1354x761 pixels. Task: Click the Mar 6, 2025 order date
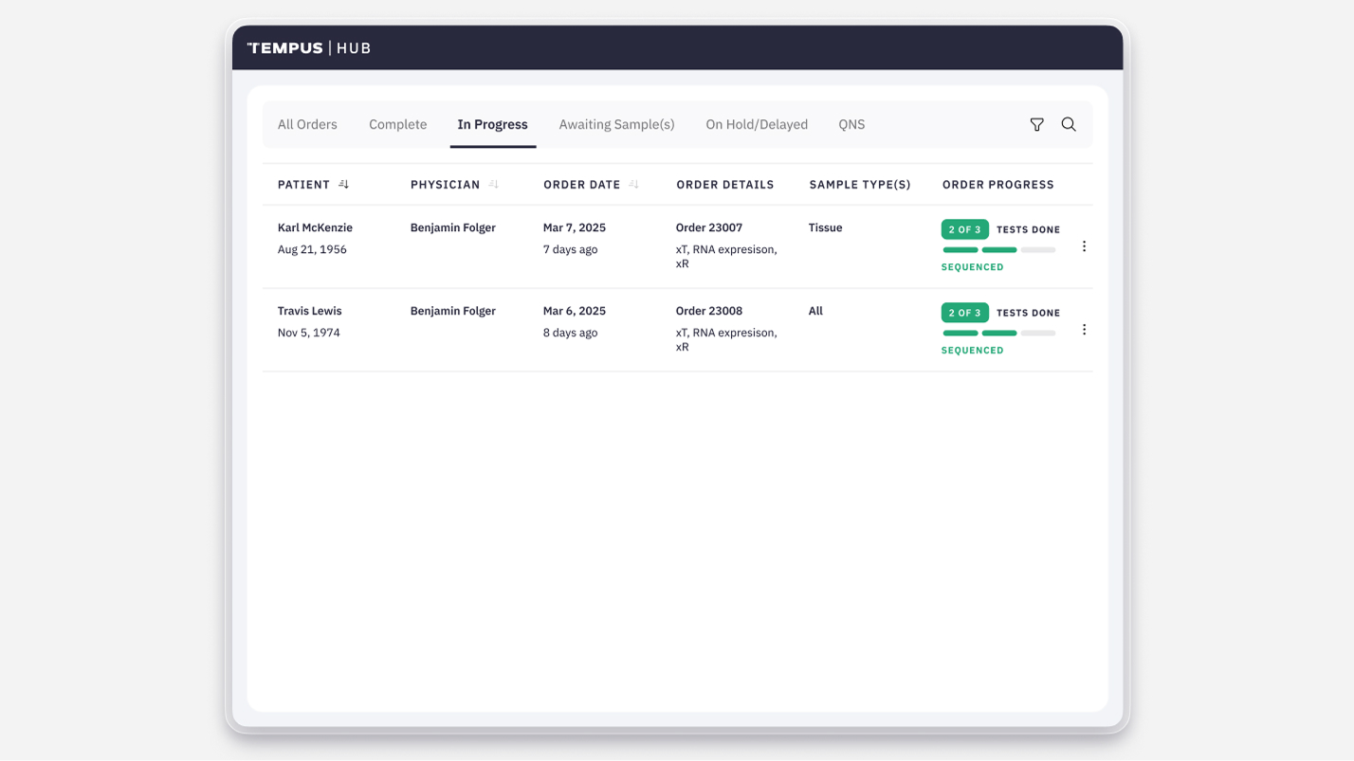click(575, 311)
